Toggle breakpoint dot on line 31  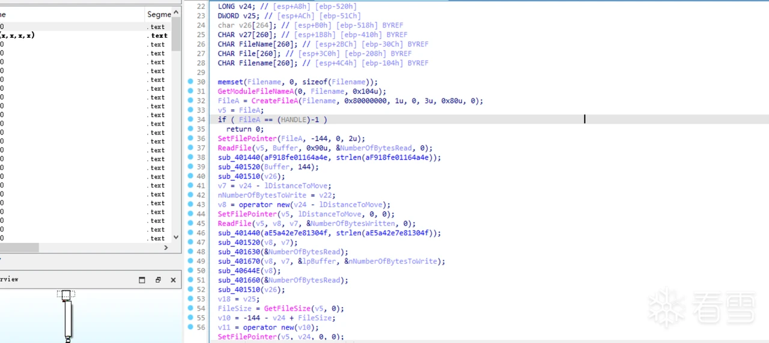coord(190,91)
